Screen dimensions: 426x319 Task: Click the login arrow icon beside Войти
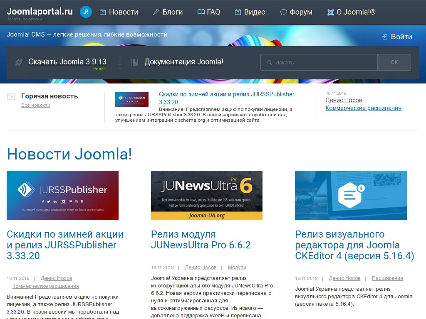tap(385, 37)
